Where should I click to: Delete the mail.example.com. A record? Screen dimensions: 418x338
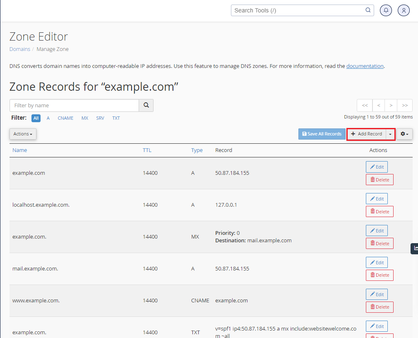coord(380,275)
